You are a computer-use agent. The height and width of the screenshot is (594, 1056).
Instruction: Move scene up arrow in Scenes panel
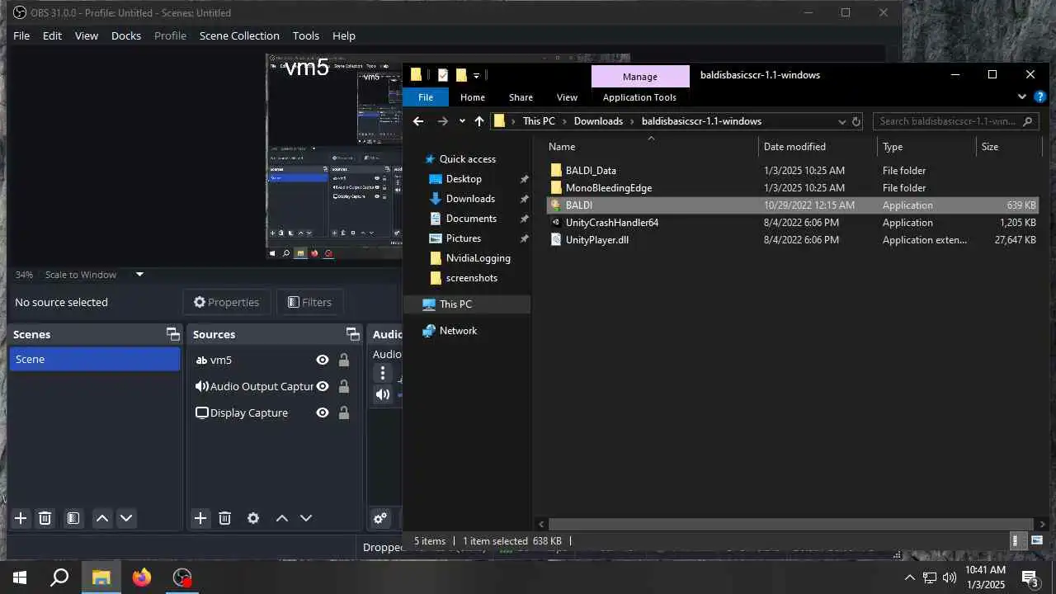102,518
